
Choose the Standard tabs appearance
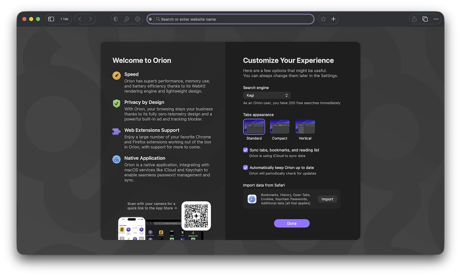point(254,127)
